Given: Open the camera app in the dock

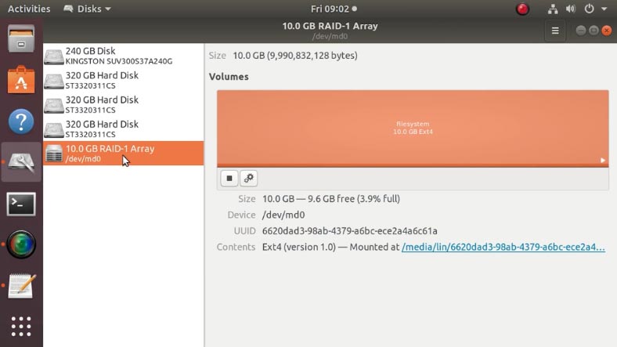Looking at the screenshot, I should [x=21, y=245].
